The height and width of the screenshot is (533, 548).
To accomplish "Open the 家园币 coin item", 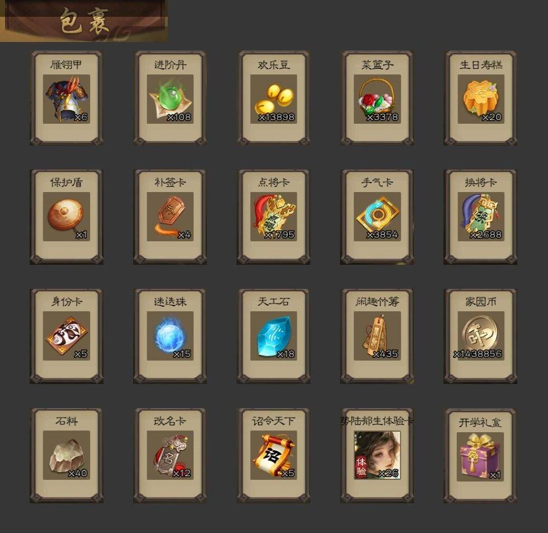I will 481,336.
